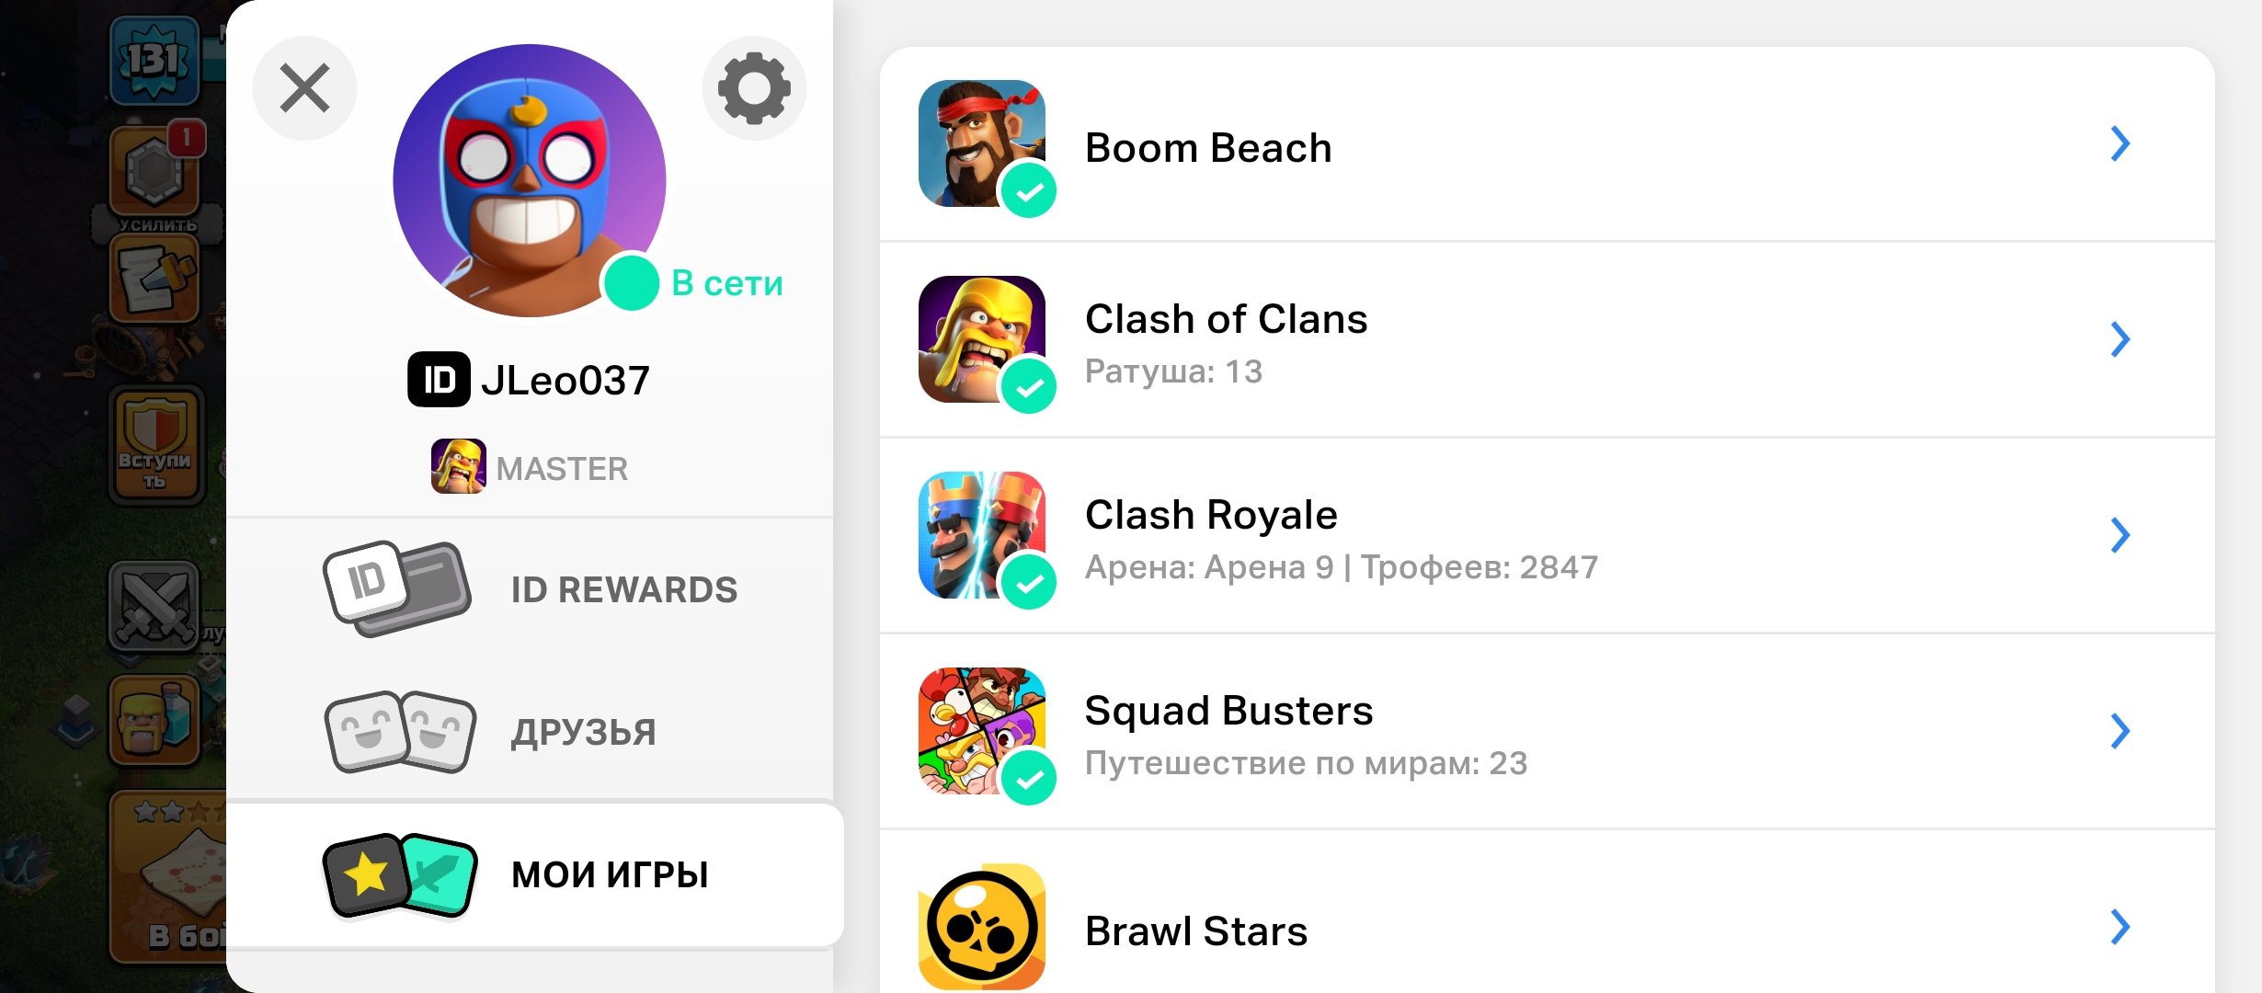2262x993 pixels.
Task: Click the Squad Busters game icon
Action: coord(982,731)
